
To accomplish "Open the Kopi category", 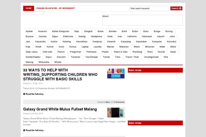I will [x=28, y=47].
